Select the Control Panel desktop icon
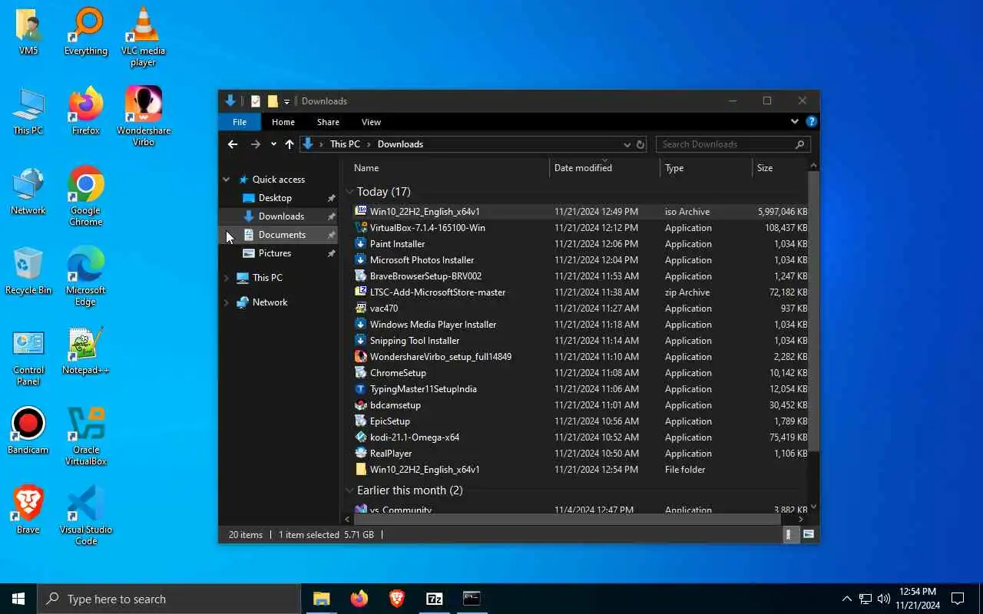 pyautogui.click(x=28, y=357)
